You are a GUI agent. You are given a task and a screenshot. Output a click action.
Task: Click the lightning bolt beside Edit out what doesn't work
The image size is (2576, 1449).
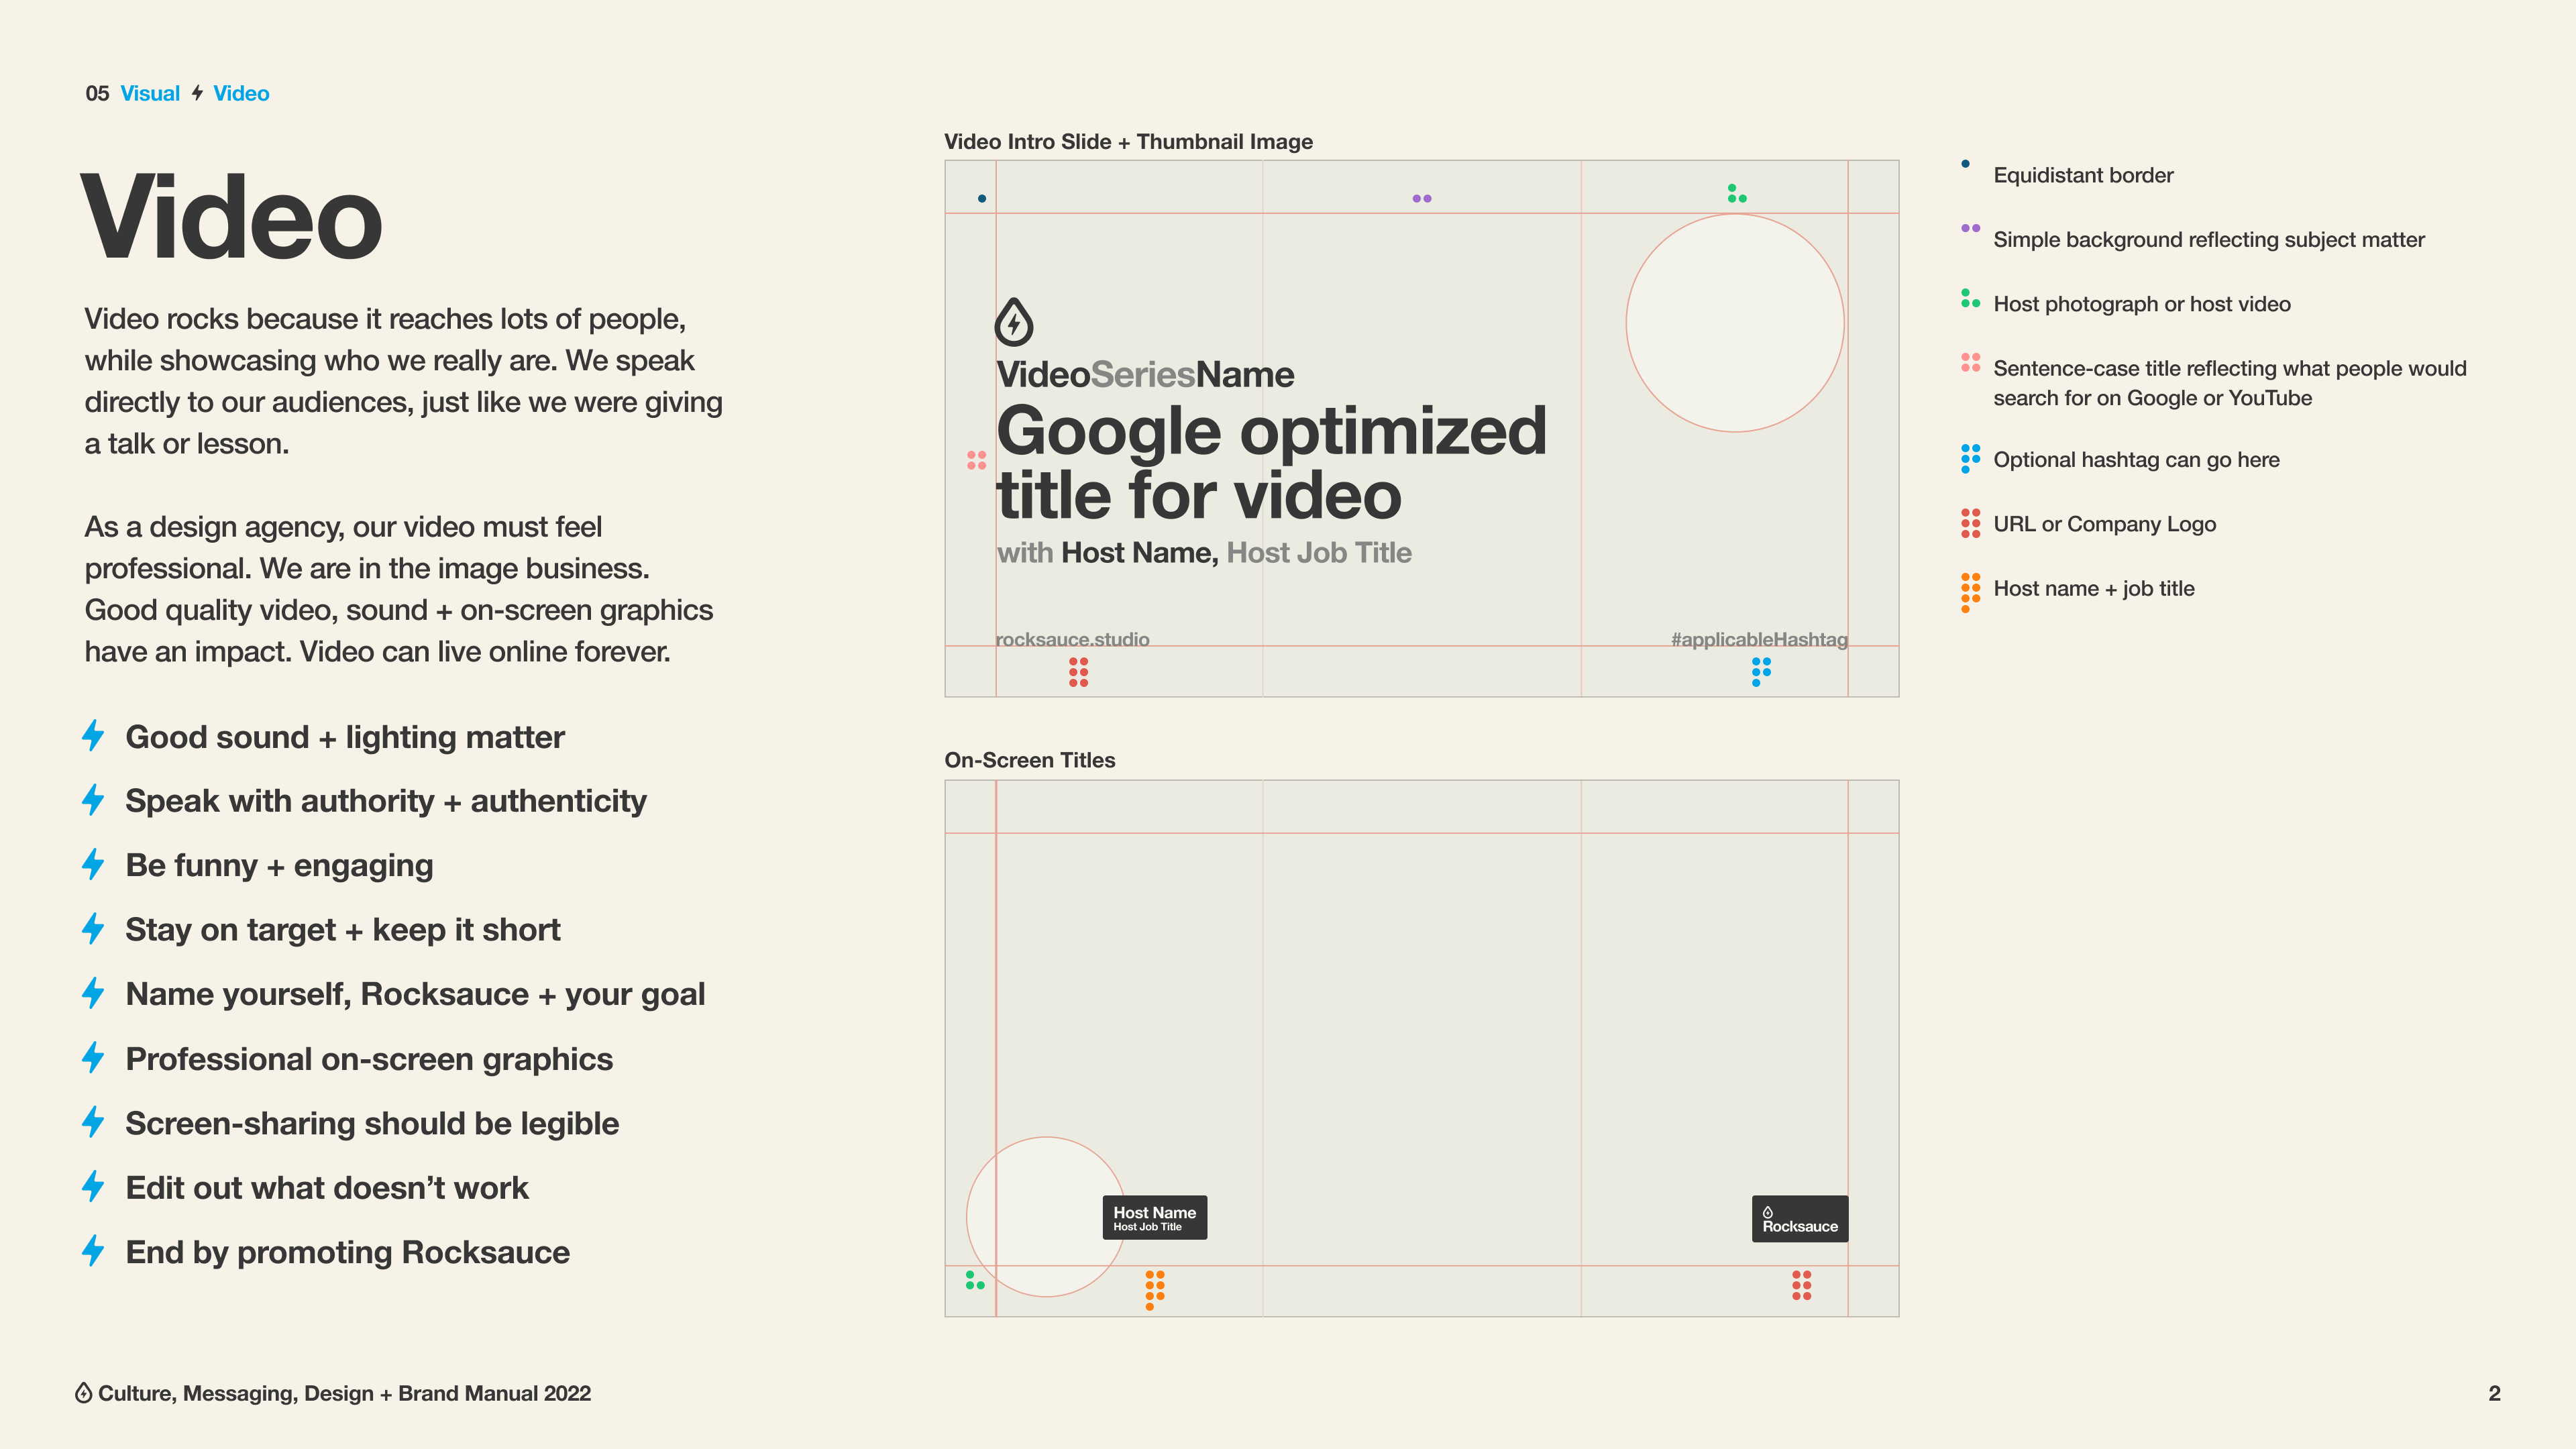click(93, 1187)
